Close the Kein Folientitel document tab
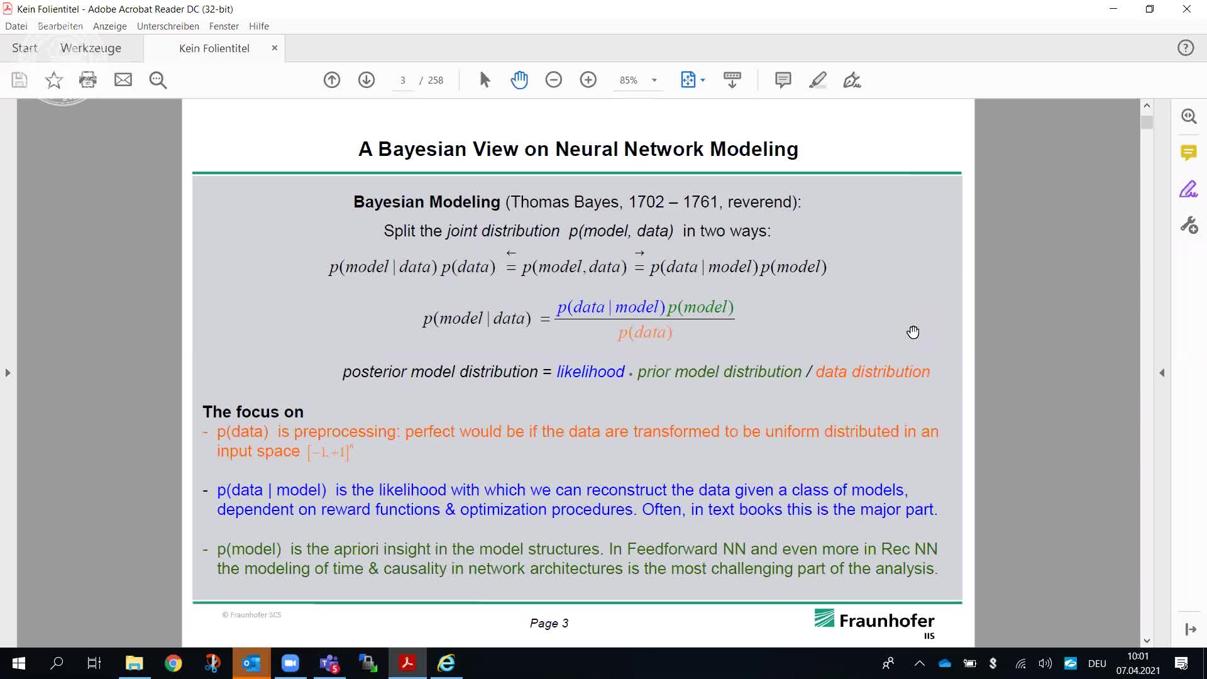 point(274,48)
